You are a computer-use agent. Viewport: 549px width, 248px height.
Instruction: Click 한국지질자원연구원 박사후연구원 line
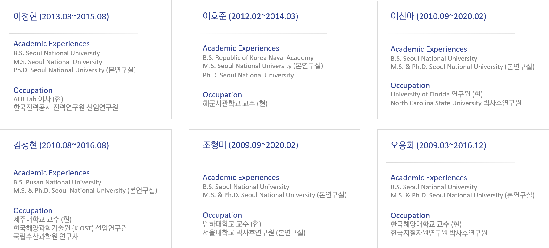439,233
